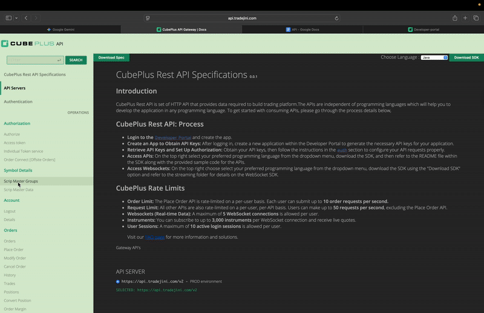Open the Share icon in Safari toolbar
The width and height of the screenshot is (484, 313).
point(455,18)
